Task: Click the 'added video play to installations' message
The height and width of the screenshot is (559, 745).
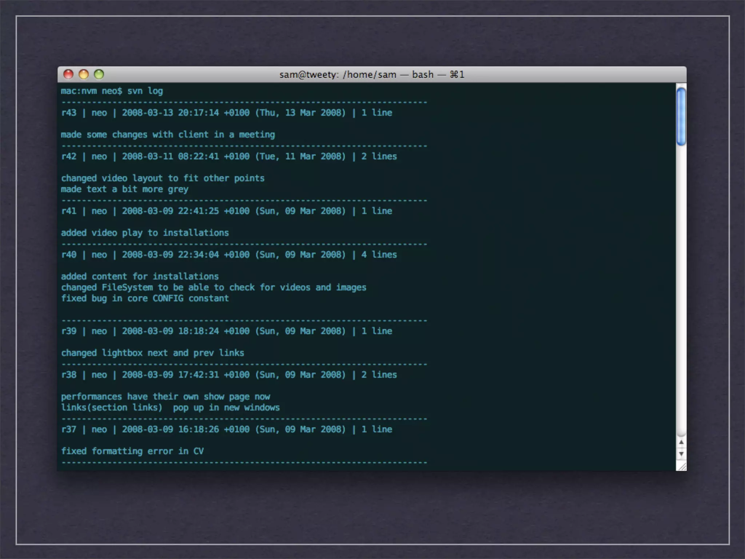Action: [145, 233]
